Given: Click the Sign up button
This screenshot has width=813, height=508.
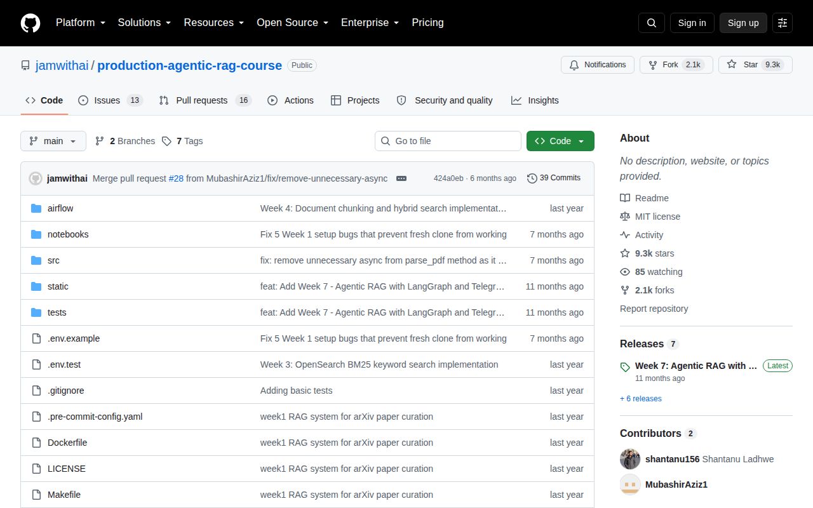Looking at the screenshot, I should (743, 23).
